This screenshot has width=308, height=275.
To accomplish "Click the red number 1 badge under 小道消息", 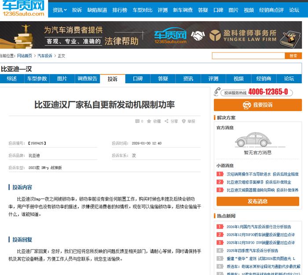I will pyautogui.click(x=220, y=175).
